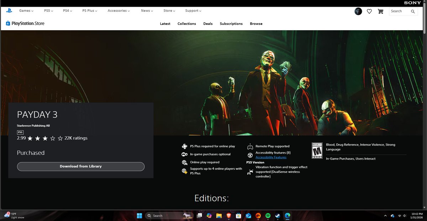Image resolution: width=427 pixels, height=221 pixels.
Task: Open the weather widget showing Light snow
Action: pos(14,215)
